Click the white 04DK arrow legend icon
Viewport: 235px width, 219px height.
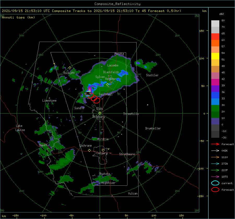click(215, 151)
